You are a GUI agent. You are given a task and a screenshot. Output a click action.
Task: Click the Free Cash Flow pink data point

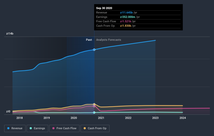pyautogui.click(x=94, y=106)
